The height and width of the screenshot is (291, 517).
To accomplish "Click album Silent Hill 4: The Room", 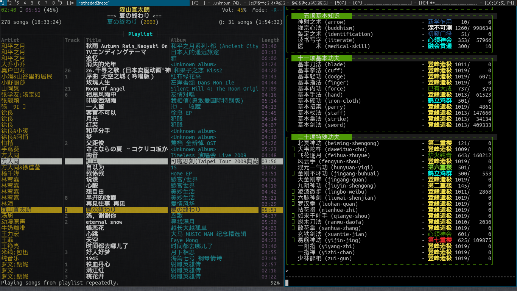I will [x=215, y=89].
